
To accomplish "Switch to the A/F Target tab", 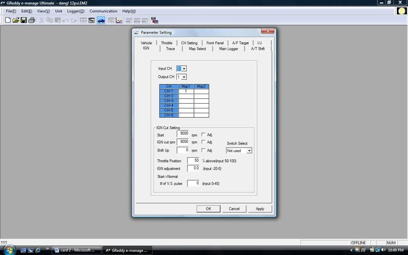I will 240,43.
